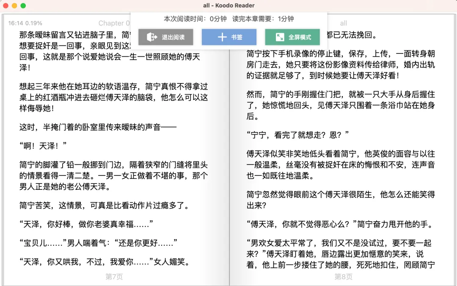Close the Koodo Reader window
This screenshot has width=457, height=286.
pos(6,6)
